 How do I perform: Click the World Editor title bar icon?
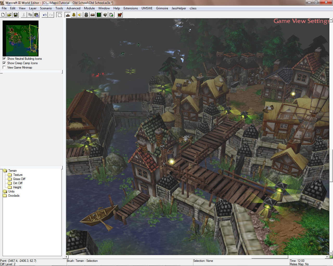pos(2,3)
